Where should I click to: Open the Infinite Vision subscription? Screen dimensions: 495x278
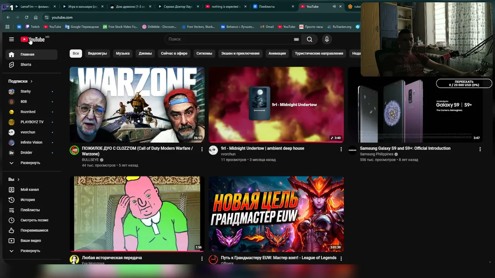point(32,142)
